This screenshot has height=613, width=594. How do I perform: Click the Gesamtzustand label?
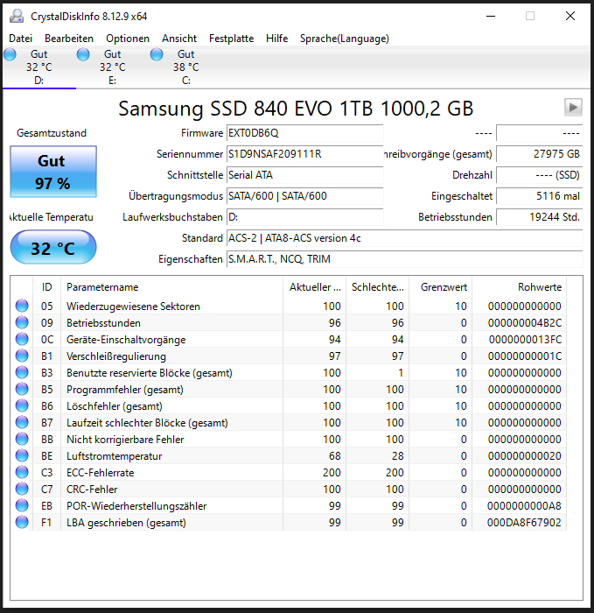[x=52, y=133]
